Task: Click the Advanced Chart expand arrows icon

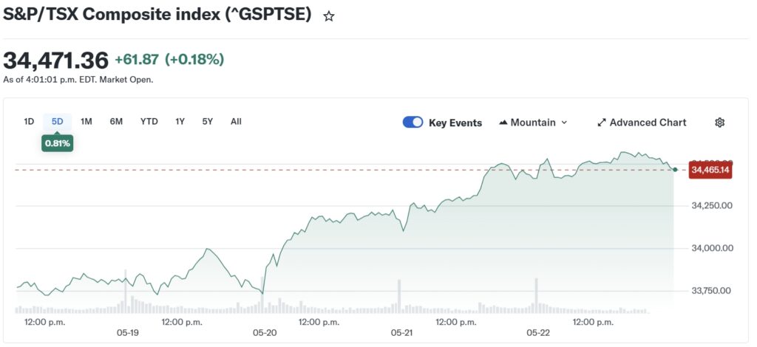Action: (602, 123)
